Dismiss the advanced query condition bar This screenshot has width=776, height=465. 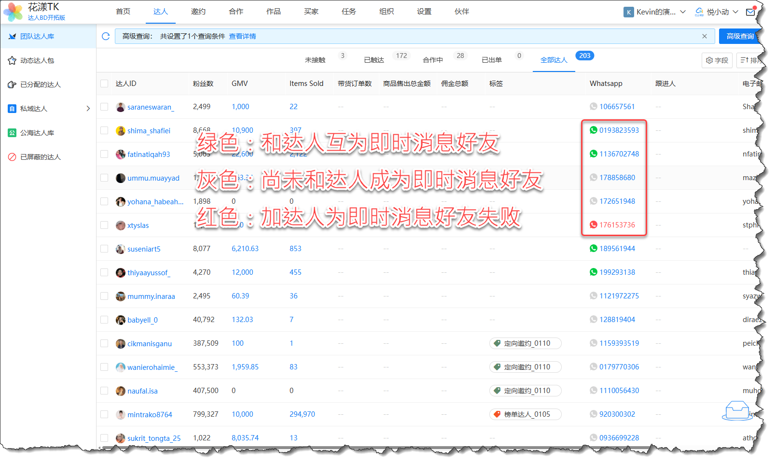pos(704,36)
